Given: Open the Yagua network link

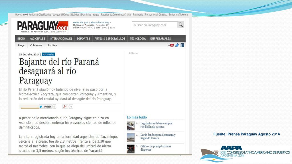Looking at the screenshot, I should [96, 15].
